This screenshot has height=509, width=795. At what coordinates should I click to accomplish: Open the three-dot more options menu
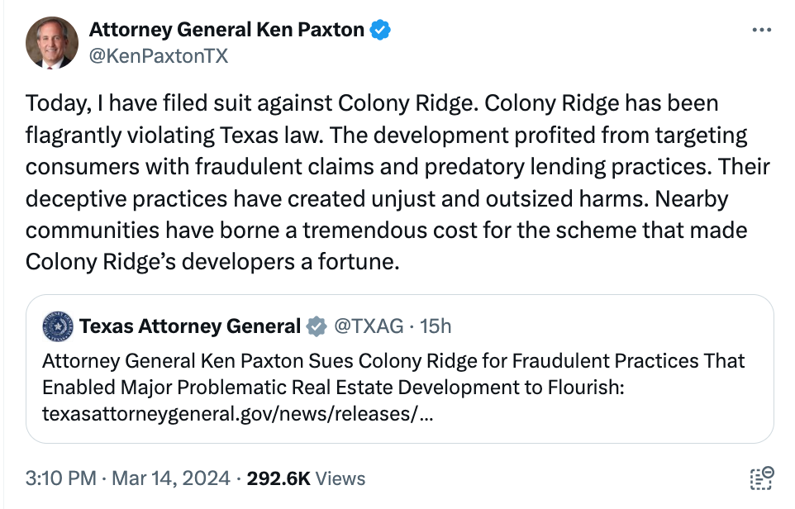[x=761, y=30]
